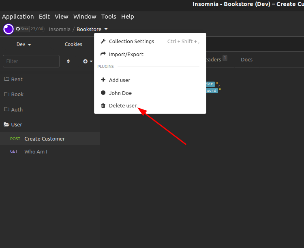Open the Cookies manager
This screenshot has height=248, width=304.
point(73,44)
